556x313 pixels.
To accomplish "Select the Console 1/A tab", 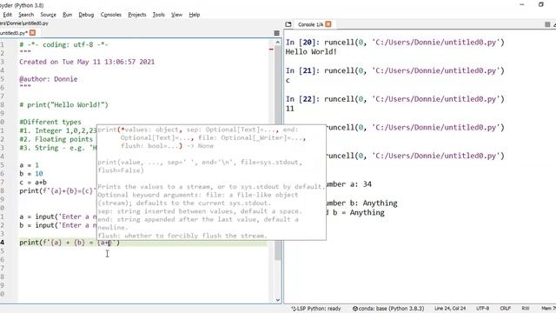I will pyautogui.click(x=311, y=24).
